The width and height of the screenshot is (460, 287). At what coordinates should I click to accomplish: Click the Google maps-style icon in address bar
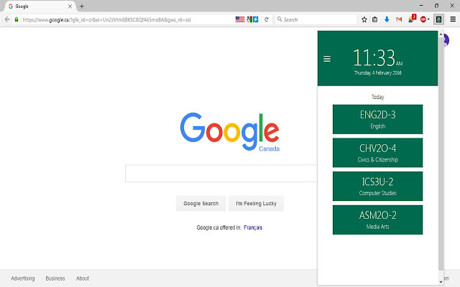click(249, 19)
